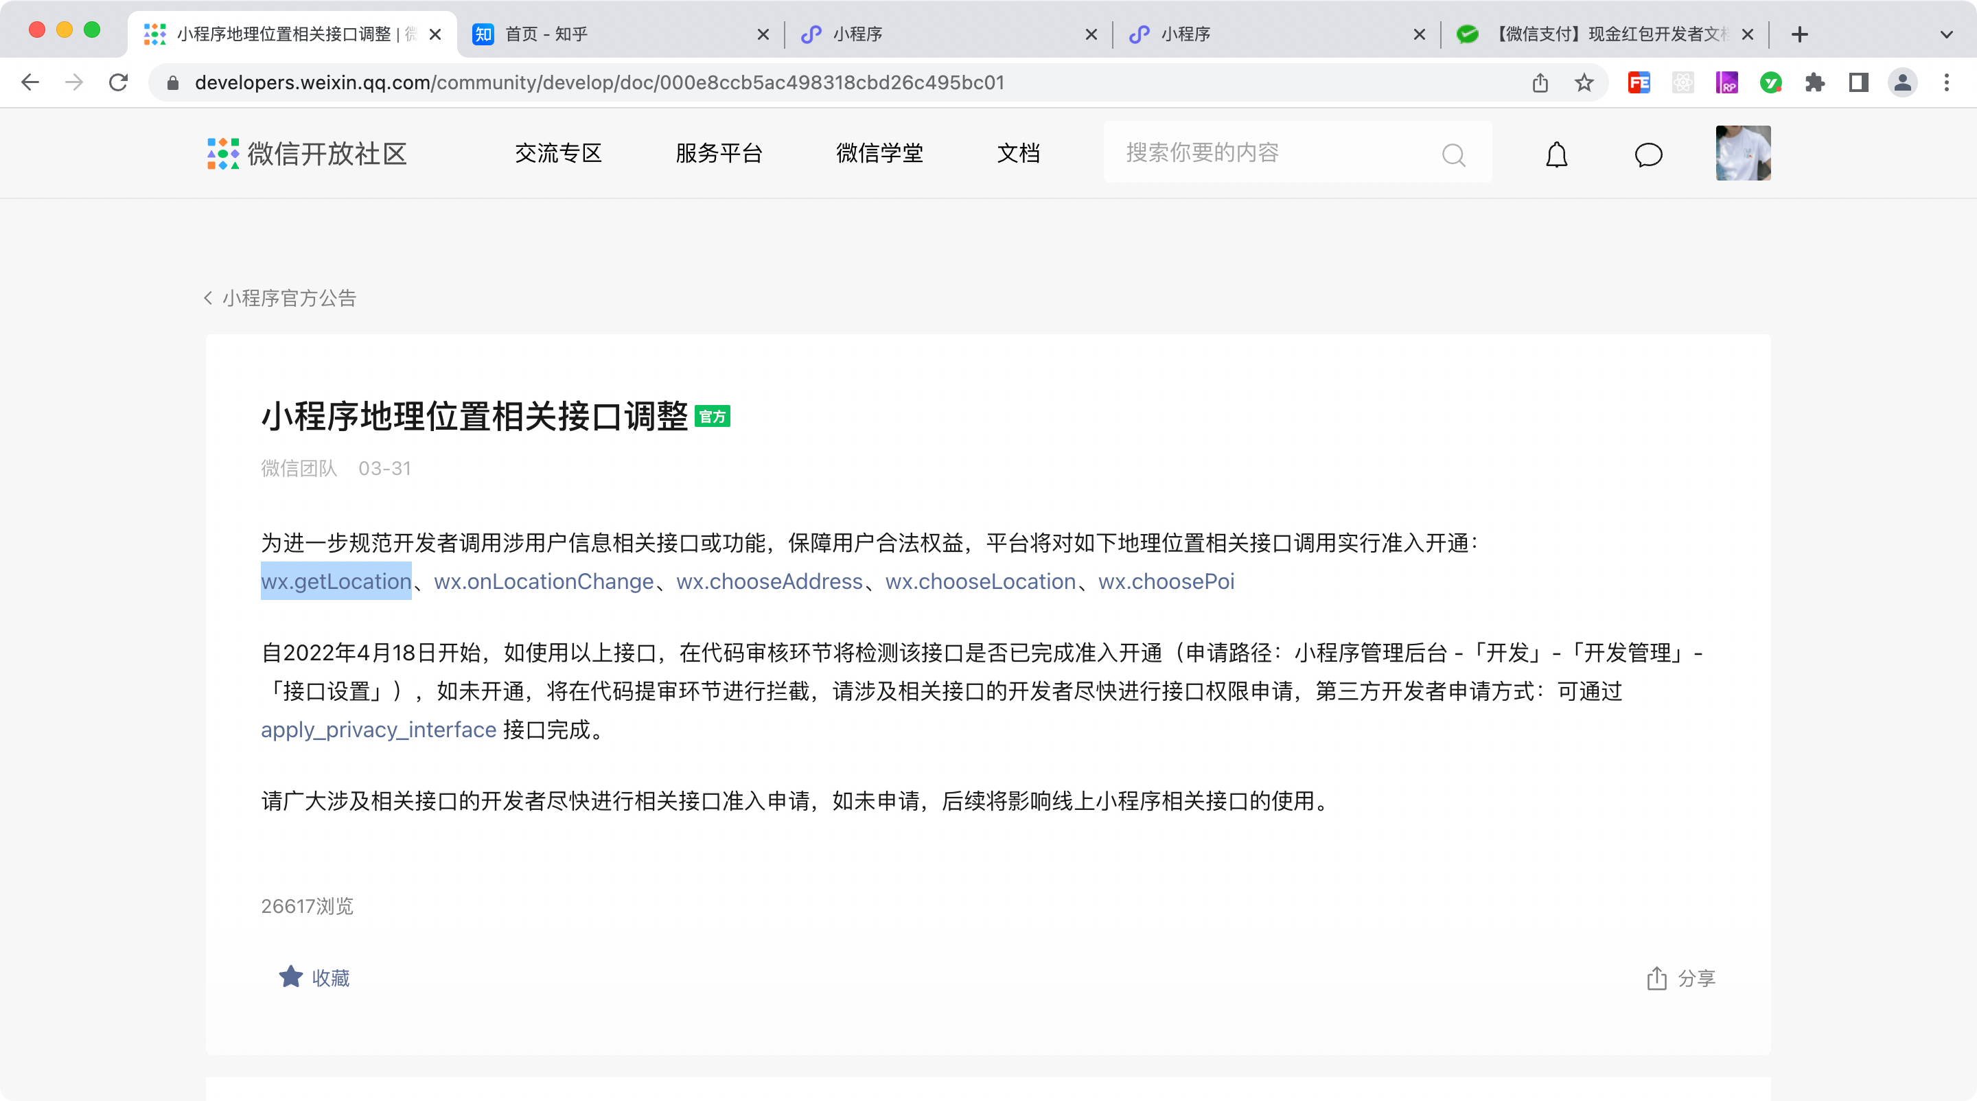The height and width of the screenshot is (1101, 1977).
Task: Open the Chrome extensions puzzle icon
Action: coord(1814,83)
